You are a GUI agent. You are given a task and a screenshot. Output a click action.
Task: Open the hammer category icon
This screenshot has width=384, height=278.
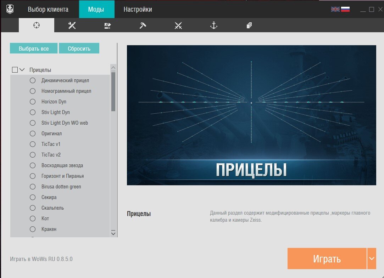point(143,25)
